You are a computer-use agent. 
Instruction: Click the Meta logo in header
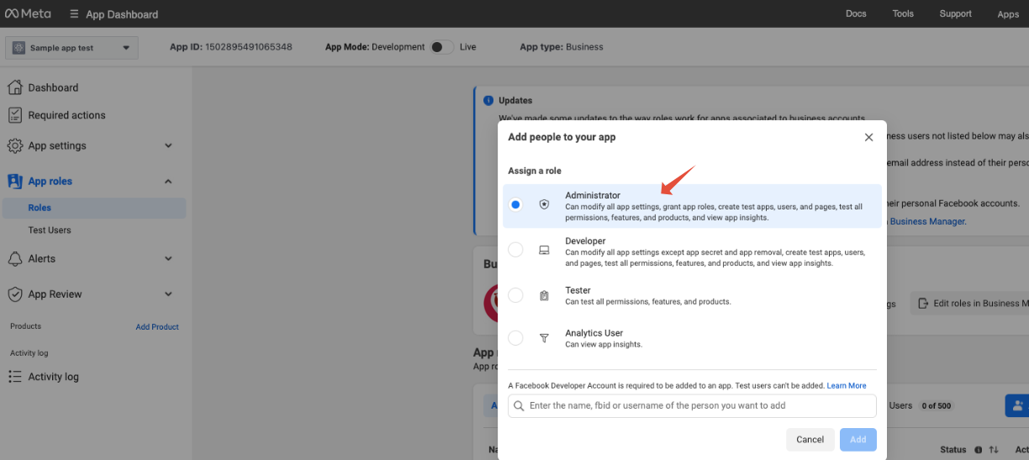click(x=28, y=13)
